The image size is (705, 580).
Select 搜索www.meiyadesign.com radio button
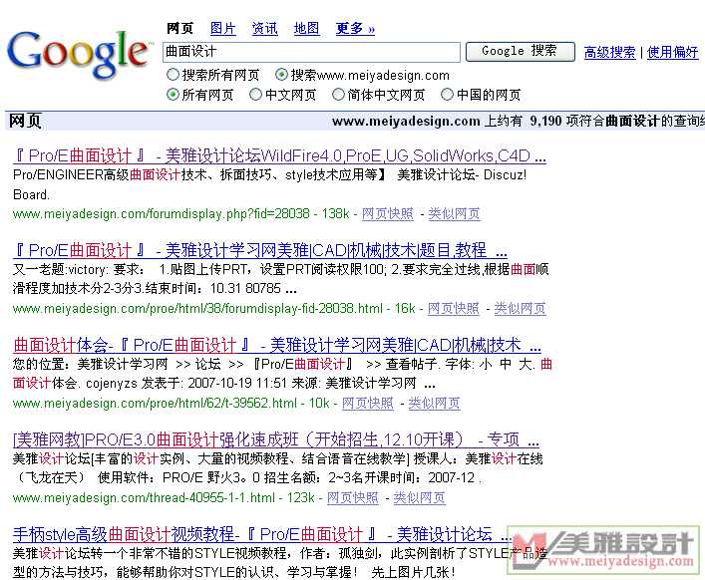tap(281, 74)
